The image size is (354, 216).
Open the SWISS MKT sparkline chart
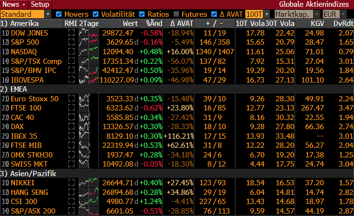[x=88, y=164]
